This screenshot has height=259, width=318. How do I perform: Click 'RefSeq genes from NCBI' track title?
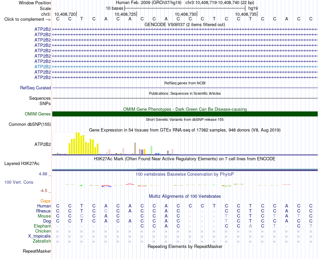[185, 83]
